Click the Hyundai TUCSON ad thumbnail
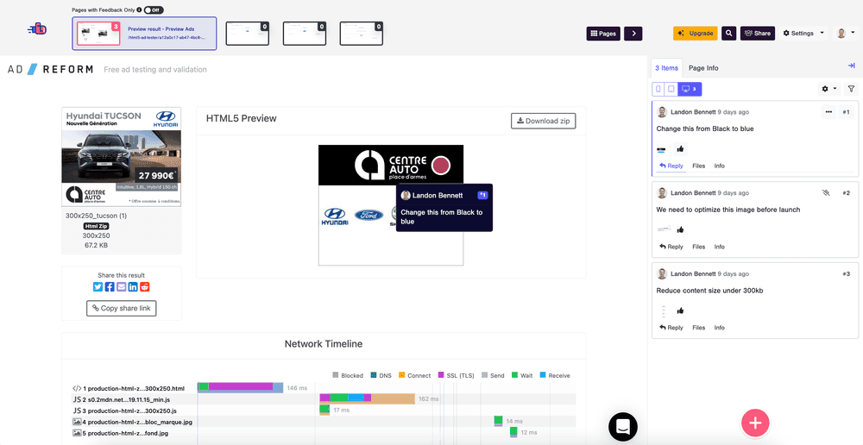 (121, 157)
